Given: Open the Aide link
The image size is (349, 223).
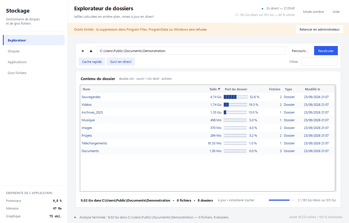Looking at the screenshot, I should coord(336,12).
